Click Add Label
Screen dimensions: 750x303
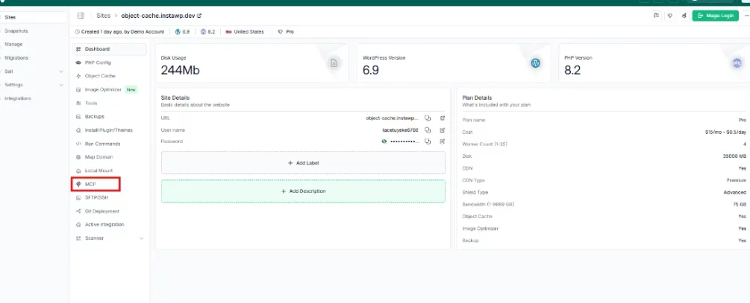point(303,163)
